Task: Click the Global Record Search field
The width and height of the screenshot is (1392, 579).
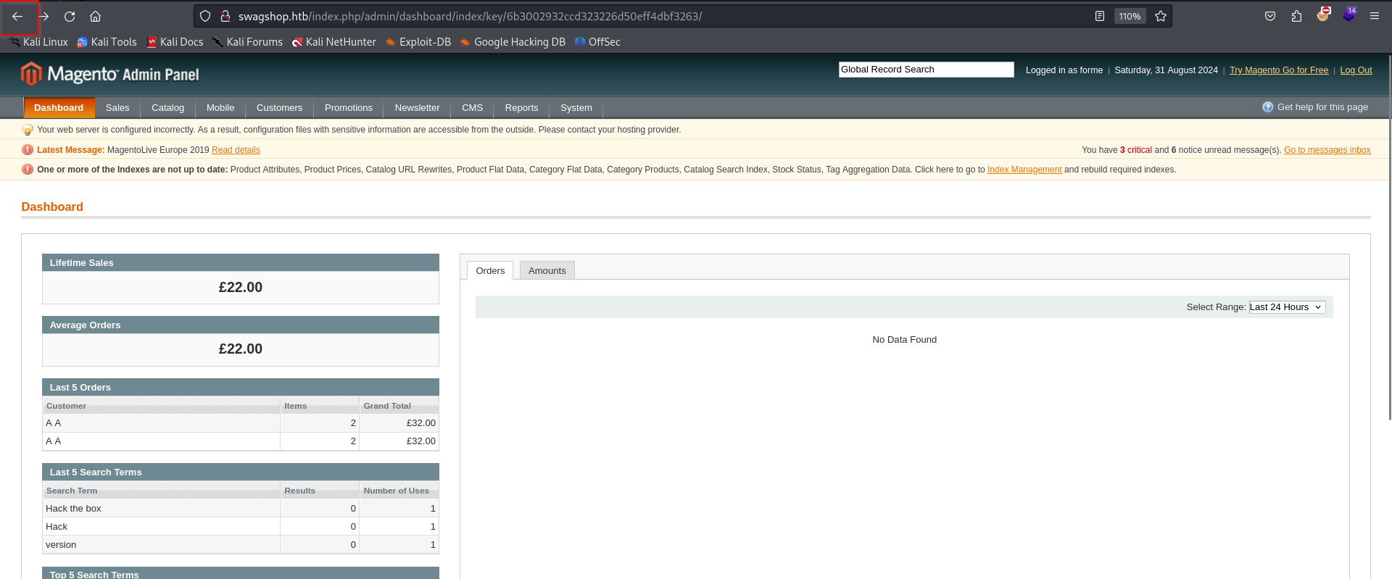Action: tap(926, 70)
